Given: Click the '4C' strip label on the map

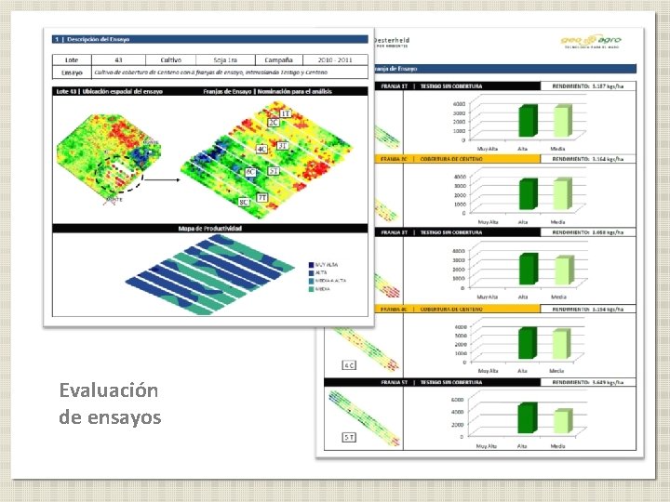Looking at the screenshot, I should click(x=261, y=149).
